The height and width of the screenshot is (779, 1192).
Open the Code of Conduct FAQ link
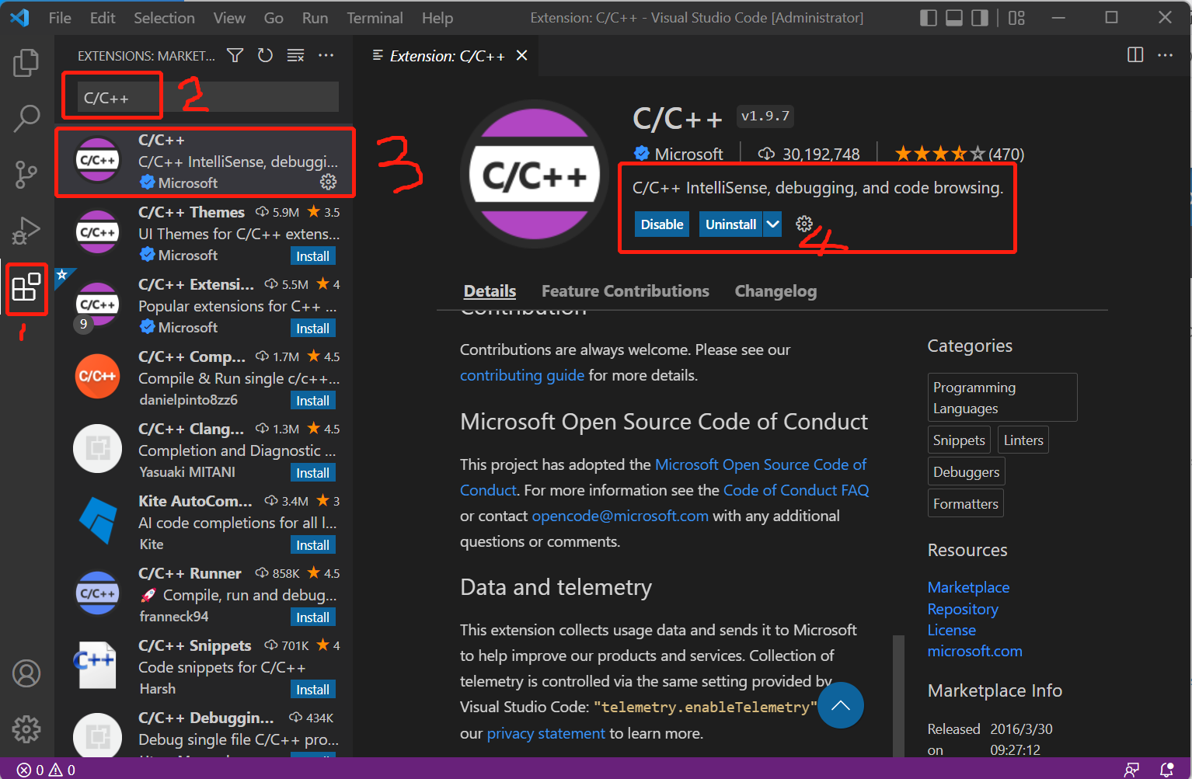tap(796, 490)
